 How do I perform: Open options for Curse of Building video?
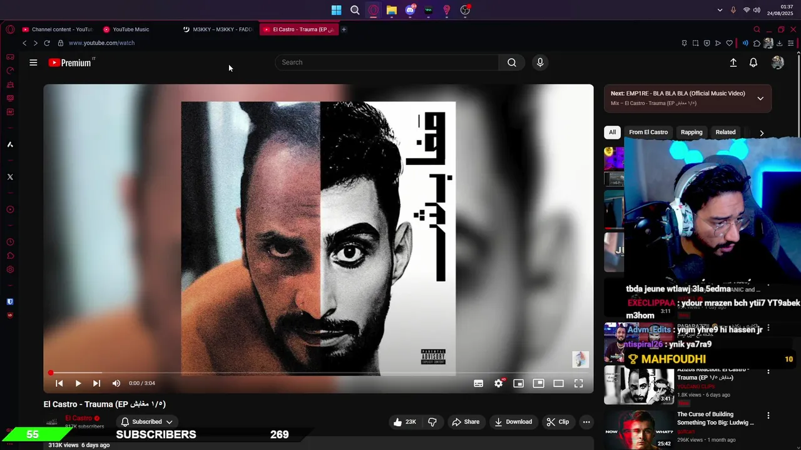point(768,416)
